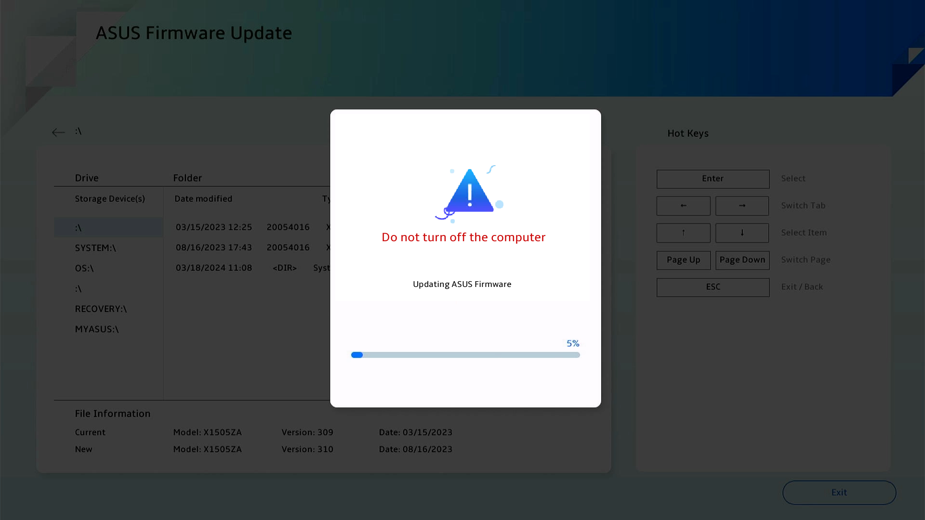
Task: Click the Exit / Back hot key label
Action: tap(802, 287)
